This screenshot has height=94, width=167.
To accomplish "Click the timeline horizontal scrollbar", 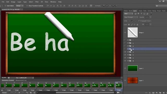I will (x=85, y=93).
